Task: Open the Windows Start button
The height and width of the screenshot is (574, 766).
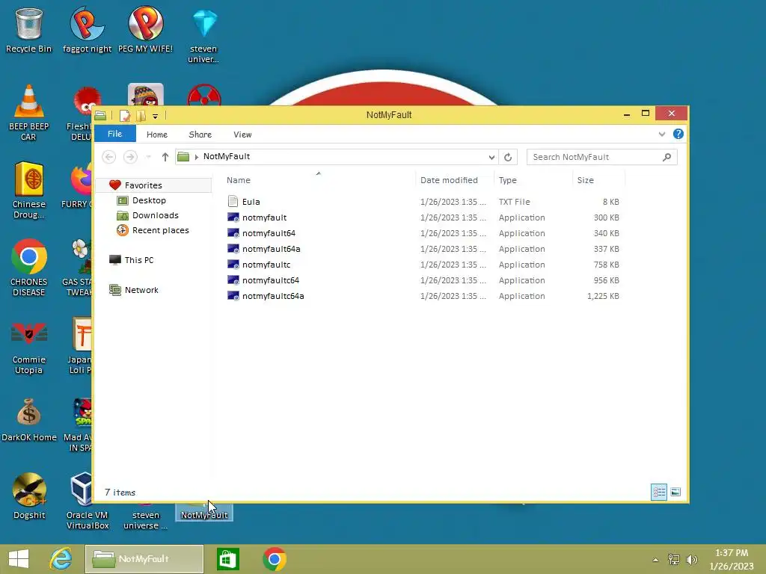Action: [19, 559]
